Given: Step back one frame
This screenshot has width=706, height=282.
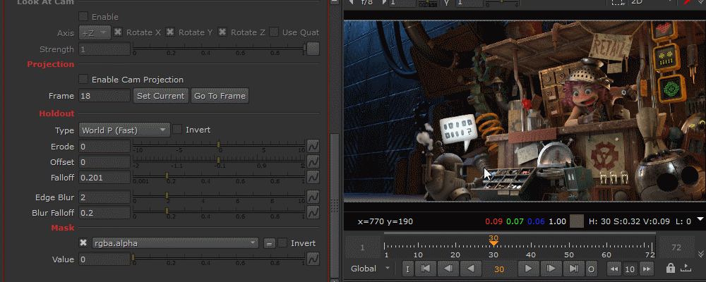Looking at the screenshot, I should pyautogui.click(x=448, y=269).
